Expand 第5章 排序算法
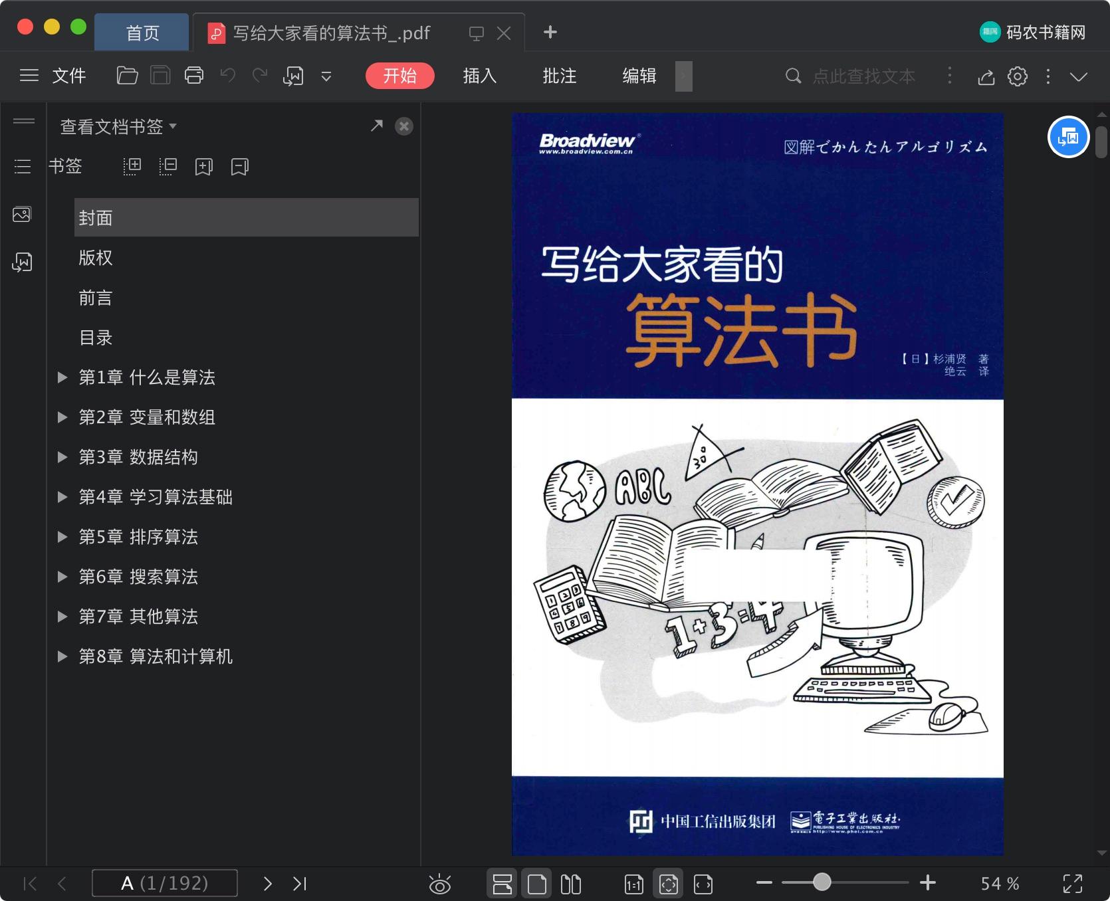Screen dimensions: 1110x901 point(62,537)
